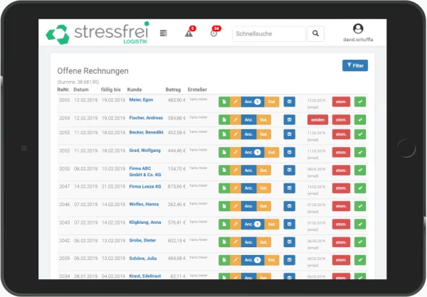
Task: Focus the Schnellsuche search field
Action: click(x=269, y=33)
